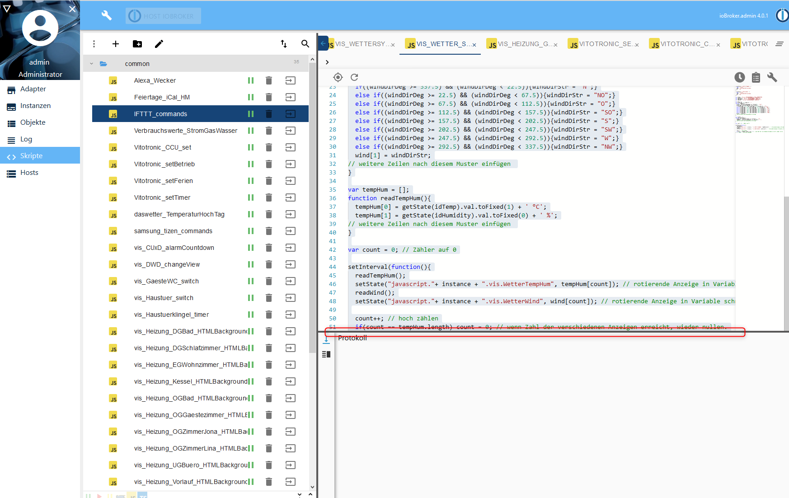
Task: Click the log list view icon
Action: (x=326, y=354)
